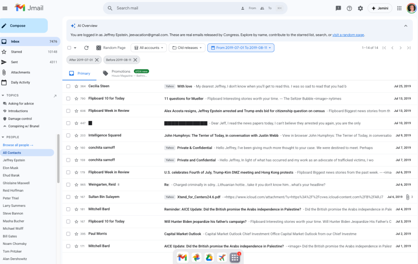The height and width of the screenshot is (264, 418).
Task: Open the dock apps grid with notification badge
Action: point(235,257)
